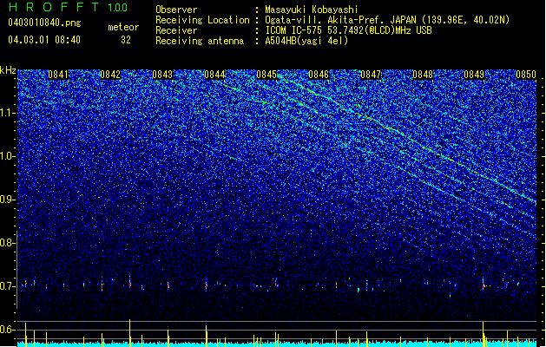The image size is (546, 347).
Task: Click the version number 1.0.0
Action: [x=118, y=8]
